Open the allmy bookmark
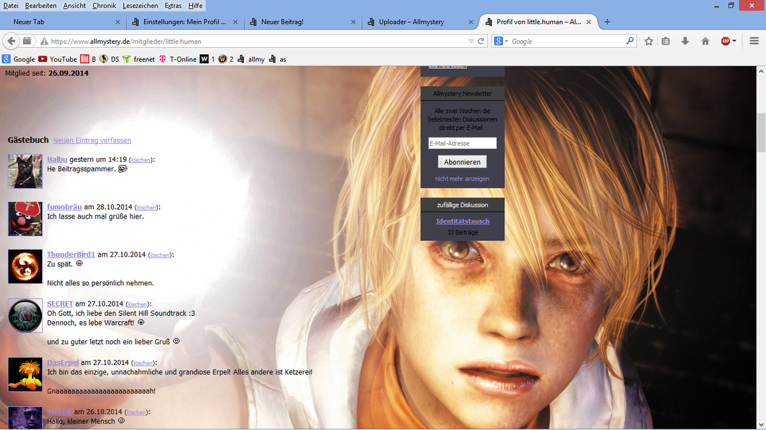 (x=251, y=59)
